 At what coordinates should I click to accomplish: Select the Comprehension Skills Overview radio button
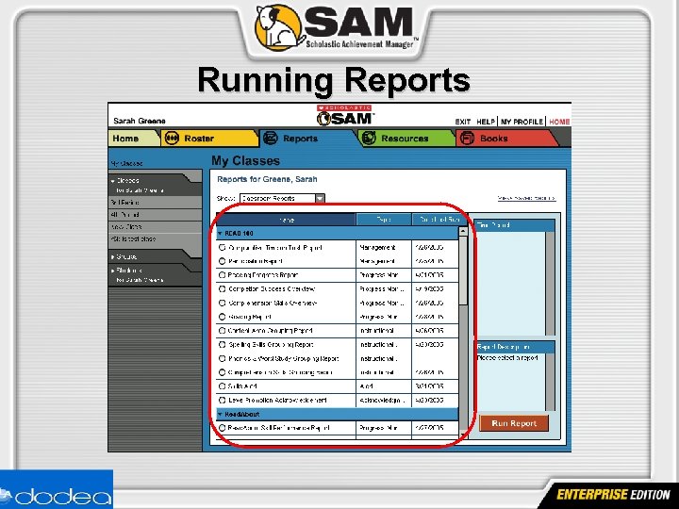223,303
